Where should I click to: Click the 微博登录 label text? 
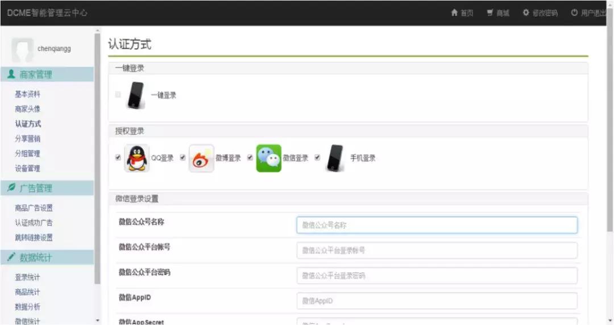228,158
